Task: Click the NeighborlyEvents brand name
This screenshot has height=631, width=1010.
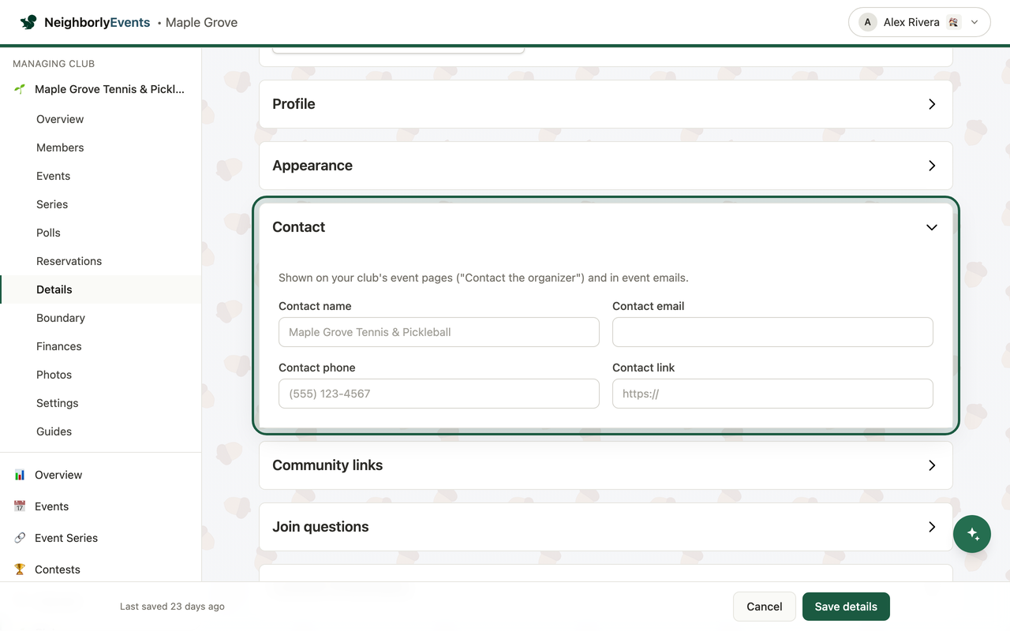Action: click(x=97, y=22)
